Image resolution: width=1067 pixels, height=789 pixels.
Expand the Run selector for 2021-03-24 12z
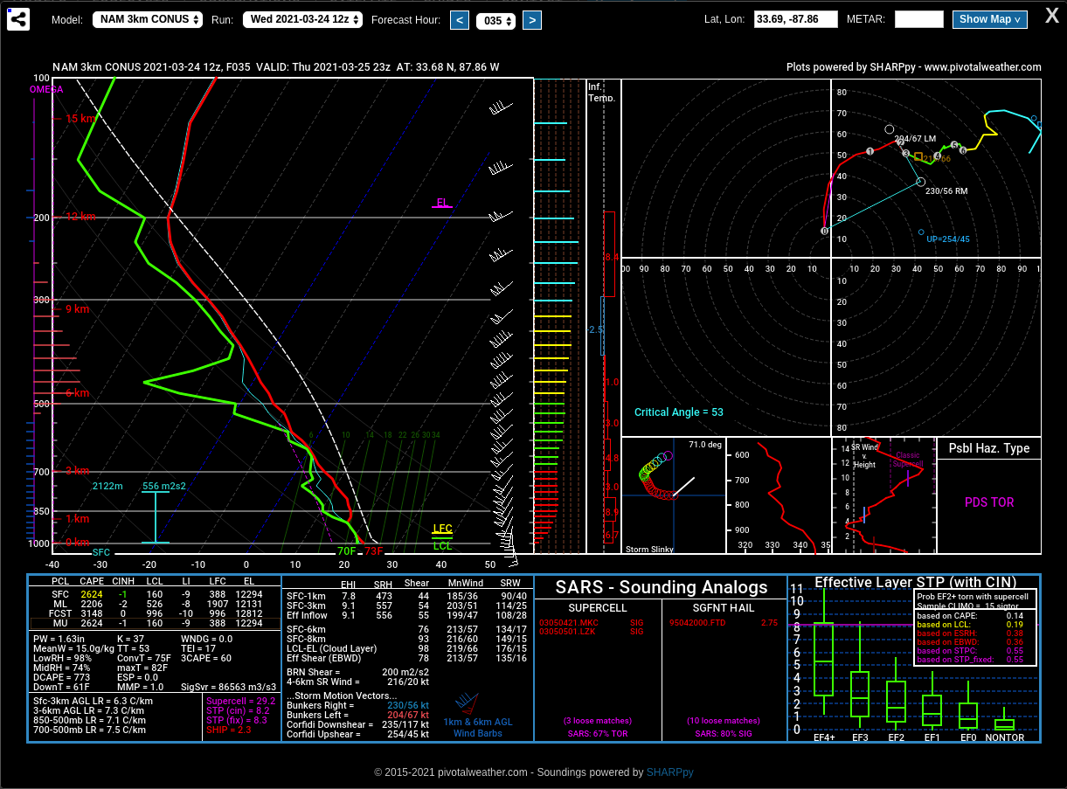pyautogui.click(x=302, y=19)
